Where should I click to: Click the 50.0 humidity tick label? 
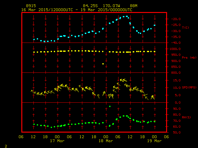point(177,133)
